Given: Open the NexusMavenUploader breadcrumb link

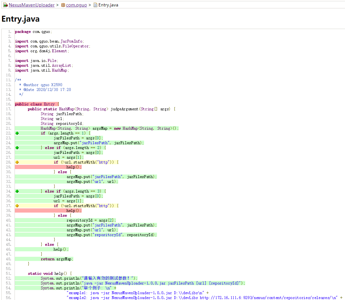Looking at the screenshot, I should 31,5.
